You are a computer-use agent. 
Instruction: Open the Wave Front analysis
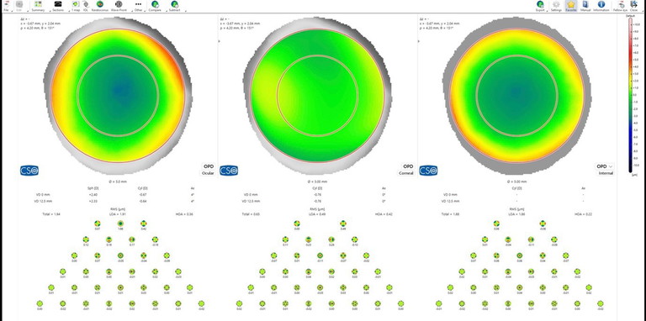tap(119, 5)
